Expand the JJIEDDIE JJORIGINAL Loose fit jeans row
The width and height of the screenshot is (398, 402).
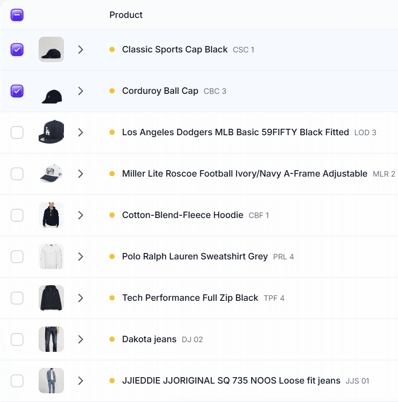pos(81,380)
